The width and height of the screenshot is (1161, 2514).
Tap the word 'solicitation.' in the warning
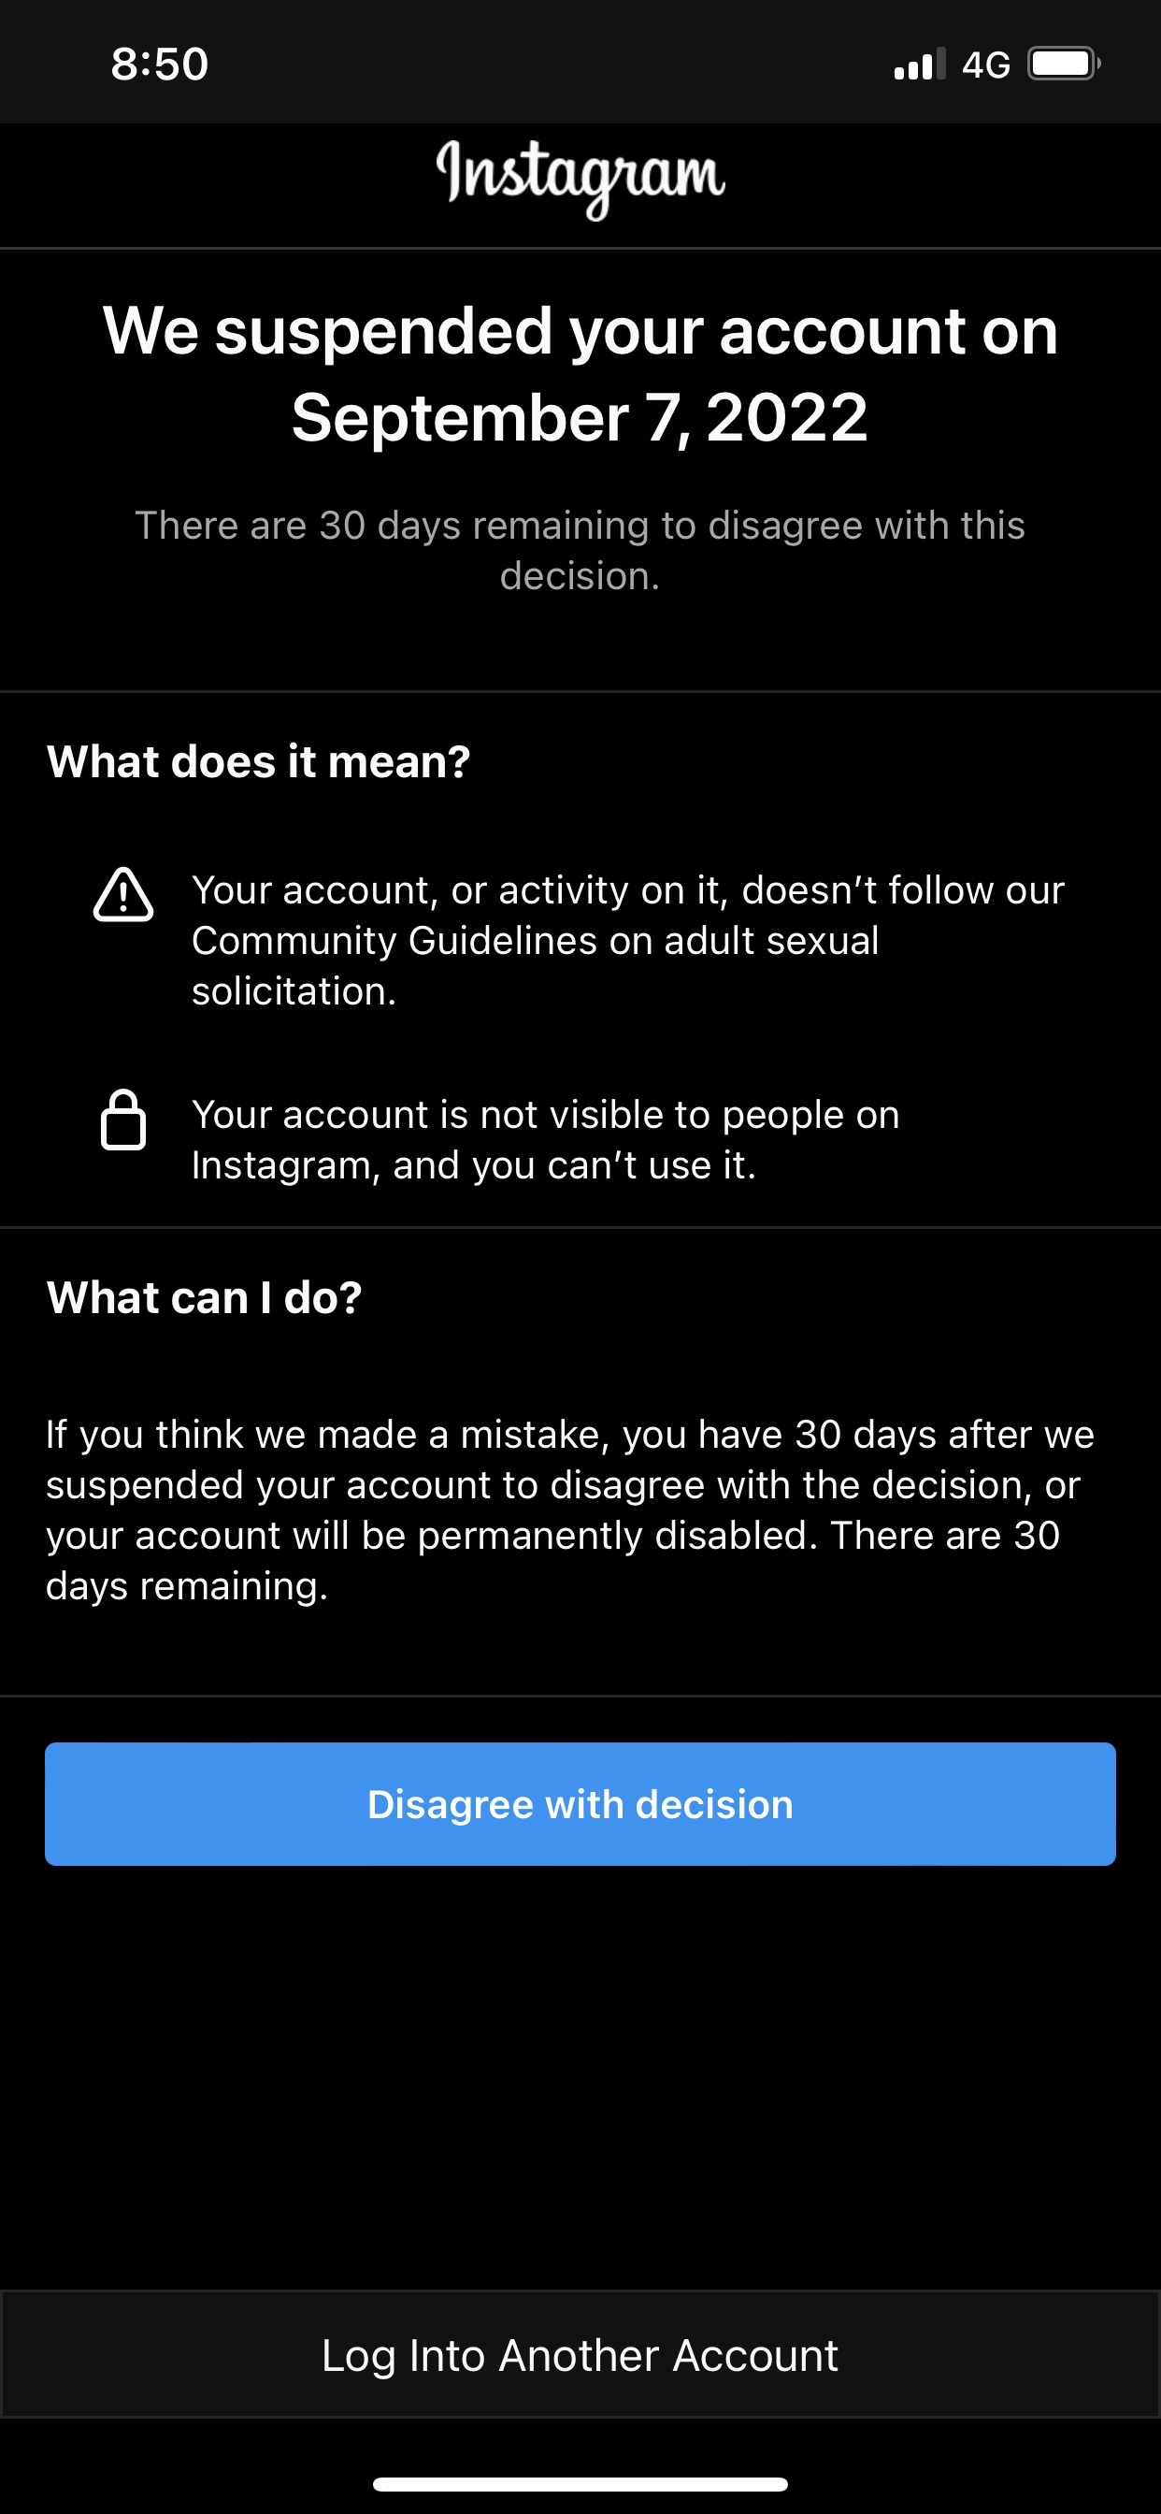(294, 991)
